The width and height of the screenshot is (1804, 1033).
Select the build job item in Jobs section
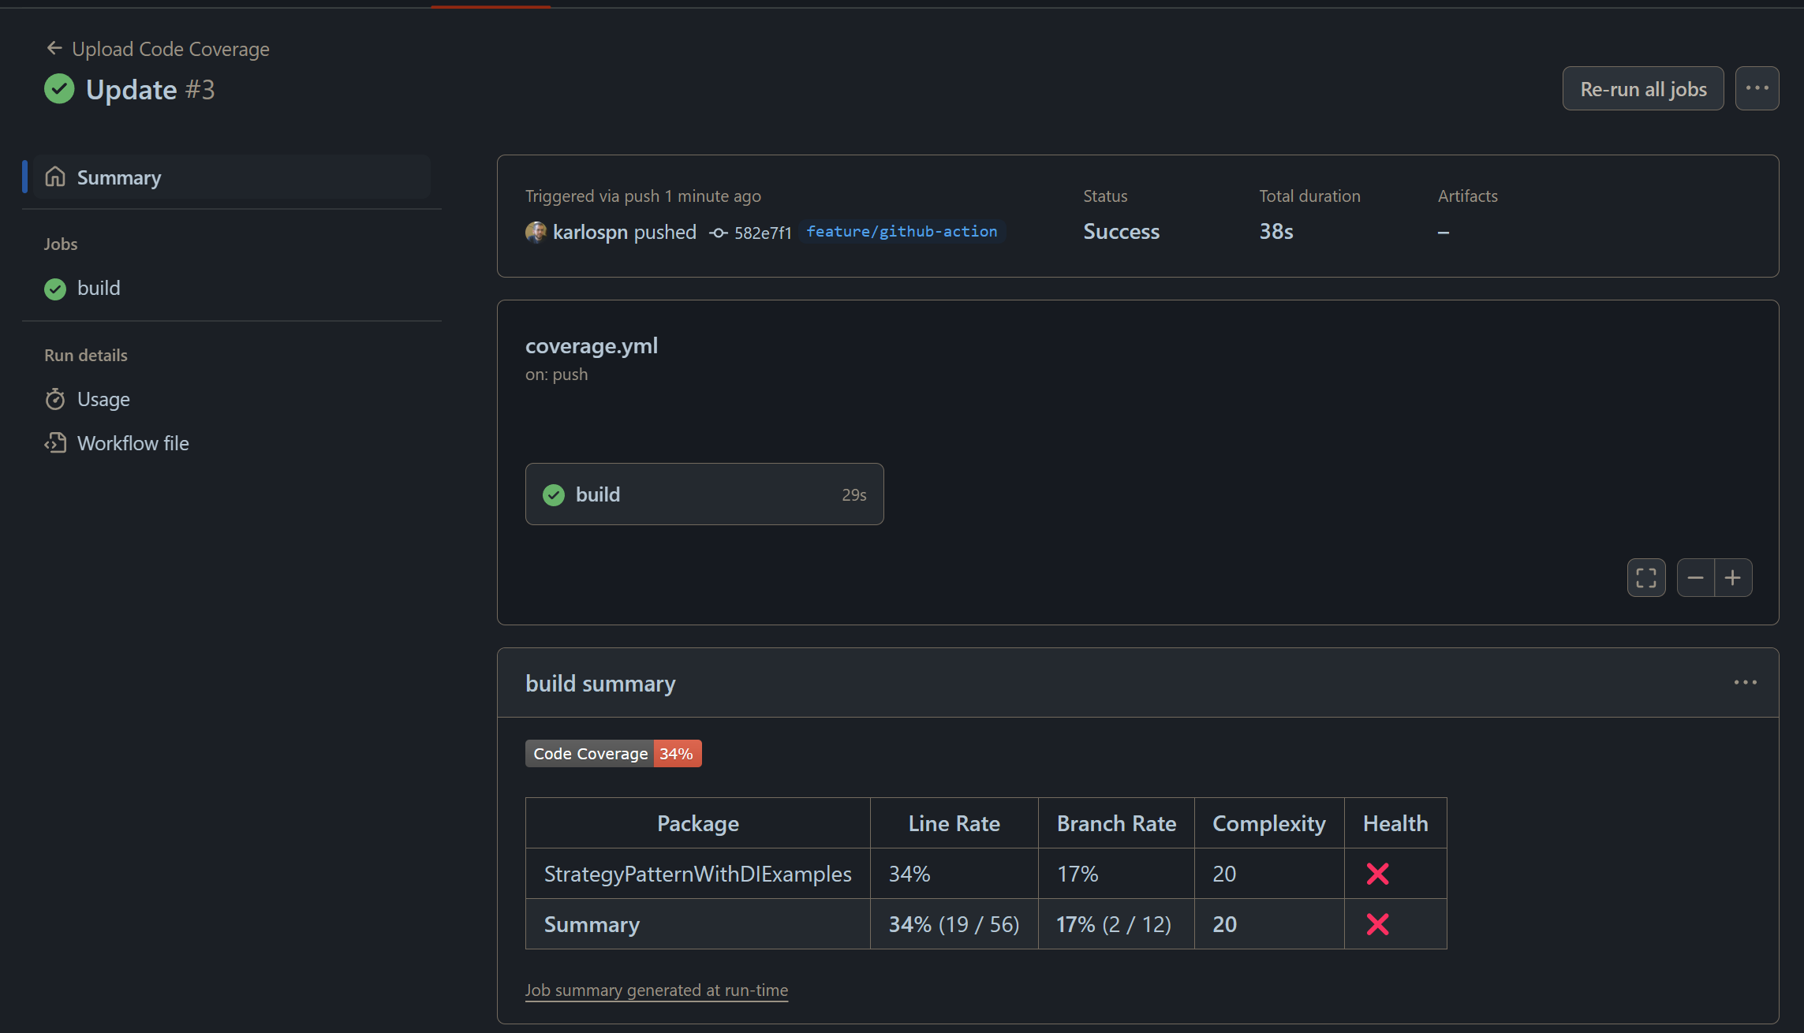(99, 287)
